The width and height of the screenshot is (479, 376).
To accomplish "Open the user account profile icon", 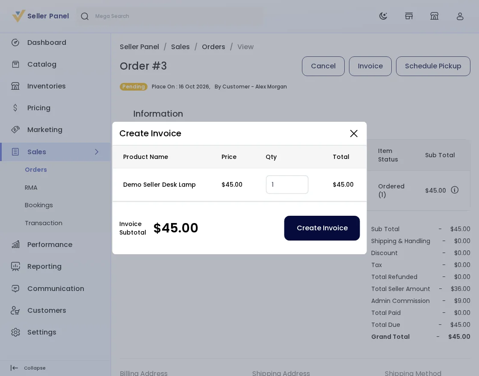I will 460,16.
